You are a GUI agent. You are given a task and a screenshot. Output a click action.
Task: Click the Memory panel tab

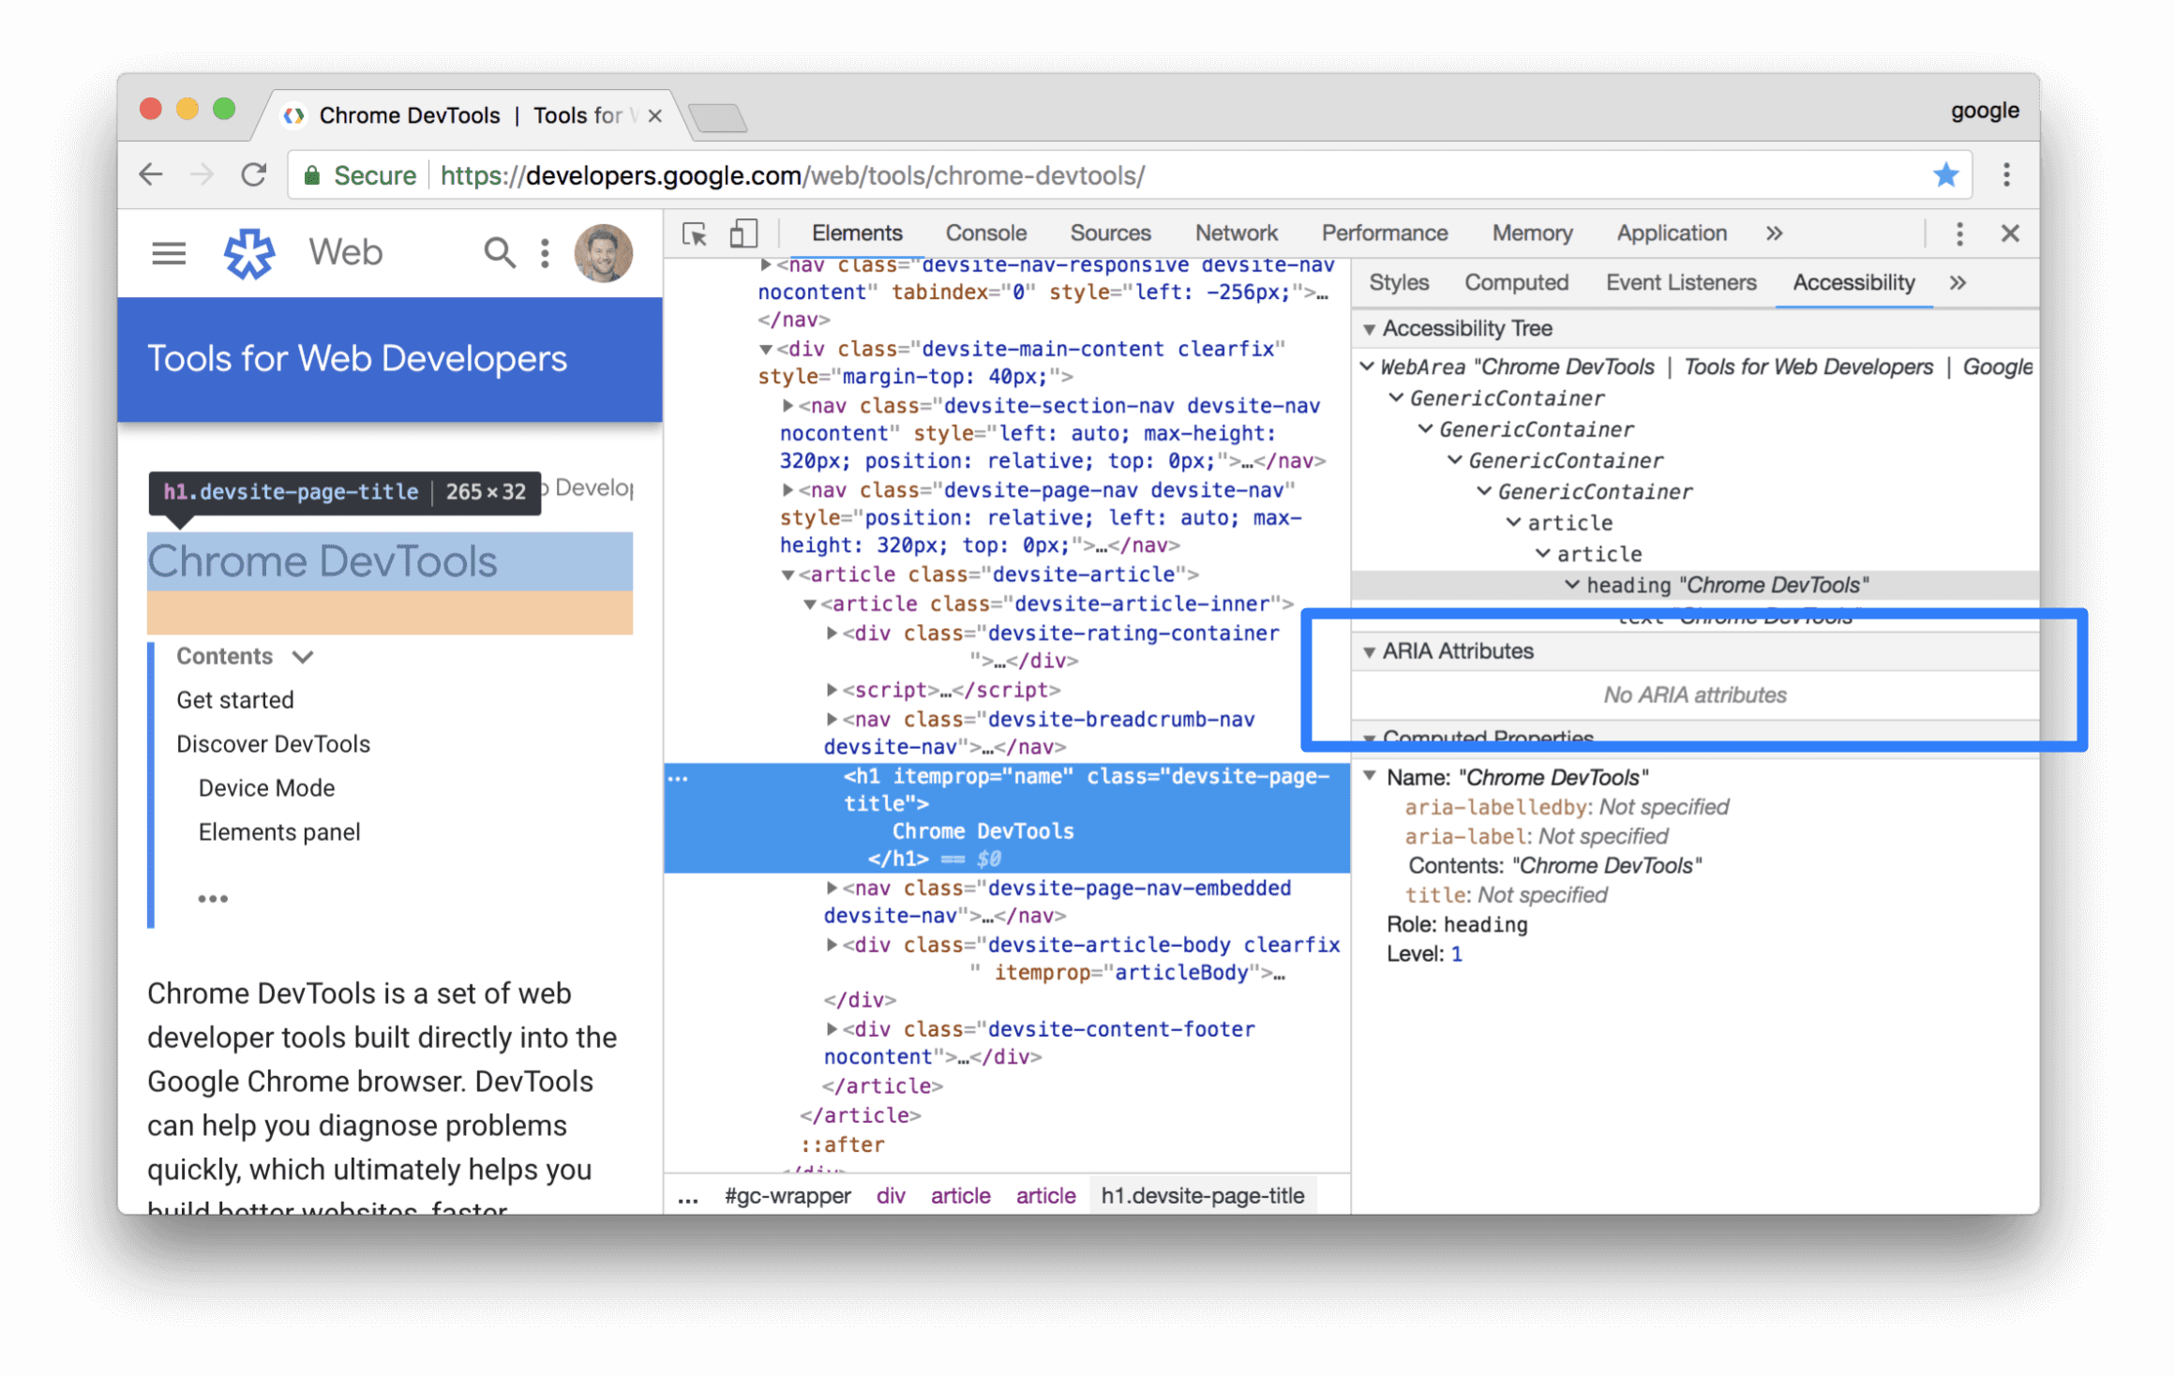click(x=1530, y=233)
